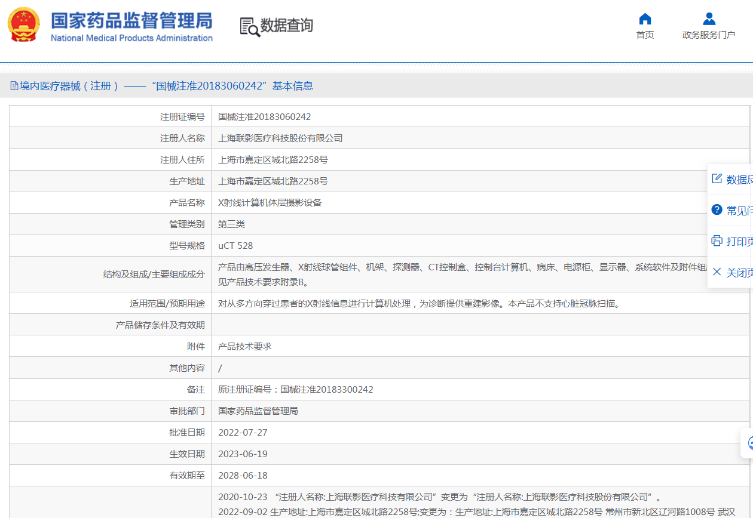753x518 pixels.
Task: Click the 2022-09-02 change record line
Action: click(x=476, y=511)
